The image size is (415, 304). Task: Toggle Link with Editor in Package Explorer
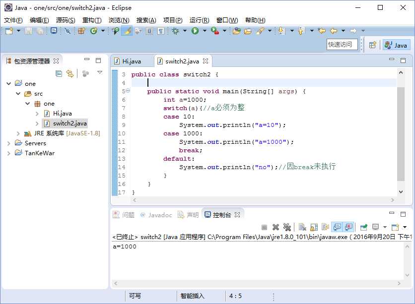(70, 73)
